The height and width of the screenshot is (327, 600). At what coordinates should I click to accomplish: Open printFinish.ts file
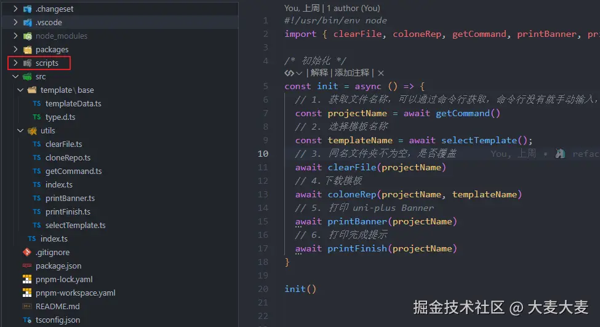point(68,211)
